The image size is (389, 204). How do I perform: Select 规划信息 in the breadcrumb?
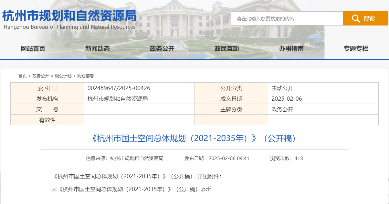(85, 76)
